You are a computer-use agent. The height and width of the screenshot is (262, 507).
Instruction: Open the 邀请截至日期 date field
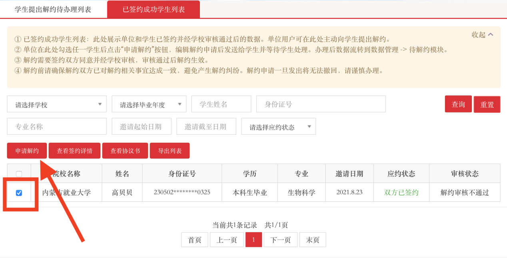click(x=206, y=126)
